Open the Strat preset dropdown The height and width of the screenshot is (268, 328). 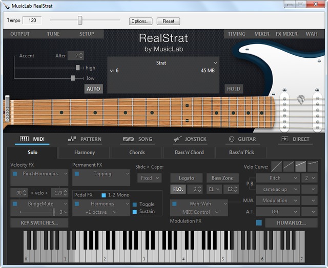click(x=161, y=63)
